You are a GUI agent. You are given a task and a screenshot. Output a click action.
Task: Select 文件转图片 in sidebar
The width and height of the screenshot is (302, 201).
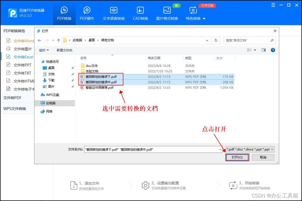19,49
